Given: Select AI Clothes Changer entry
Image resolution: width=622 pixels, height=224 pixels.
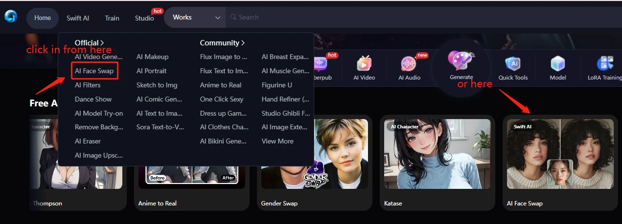Looking at the screenshot, I should click(x=225, y=127).
